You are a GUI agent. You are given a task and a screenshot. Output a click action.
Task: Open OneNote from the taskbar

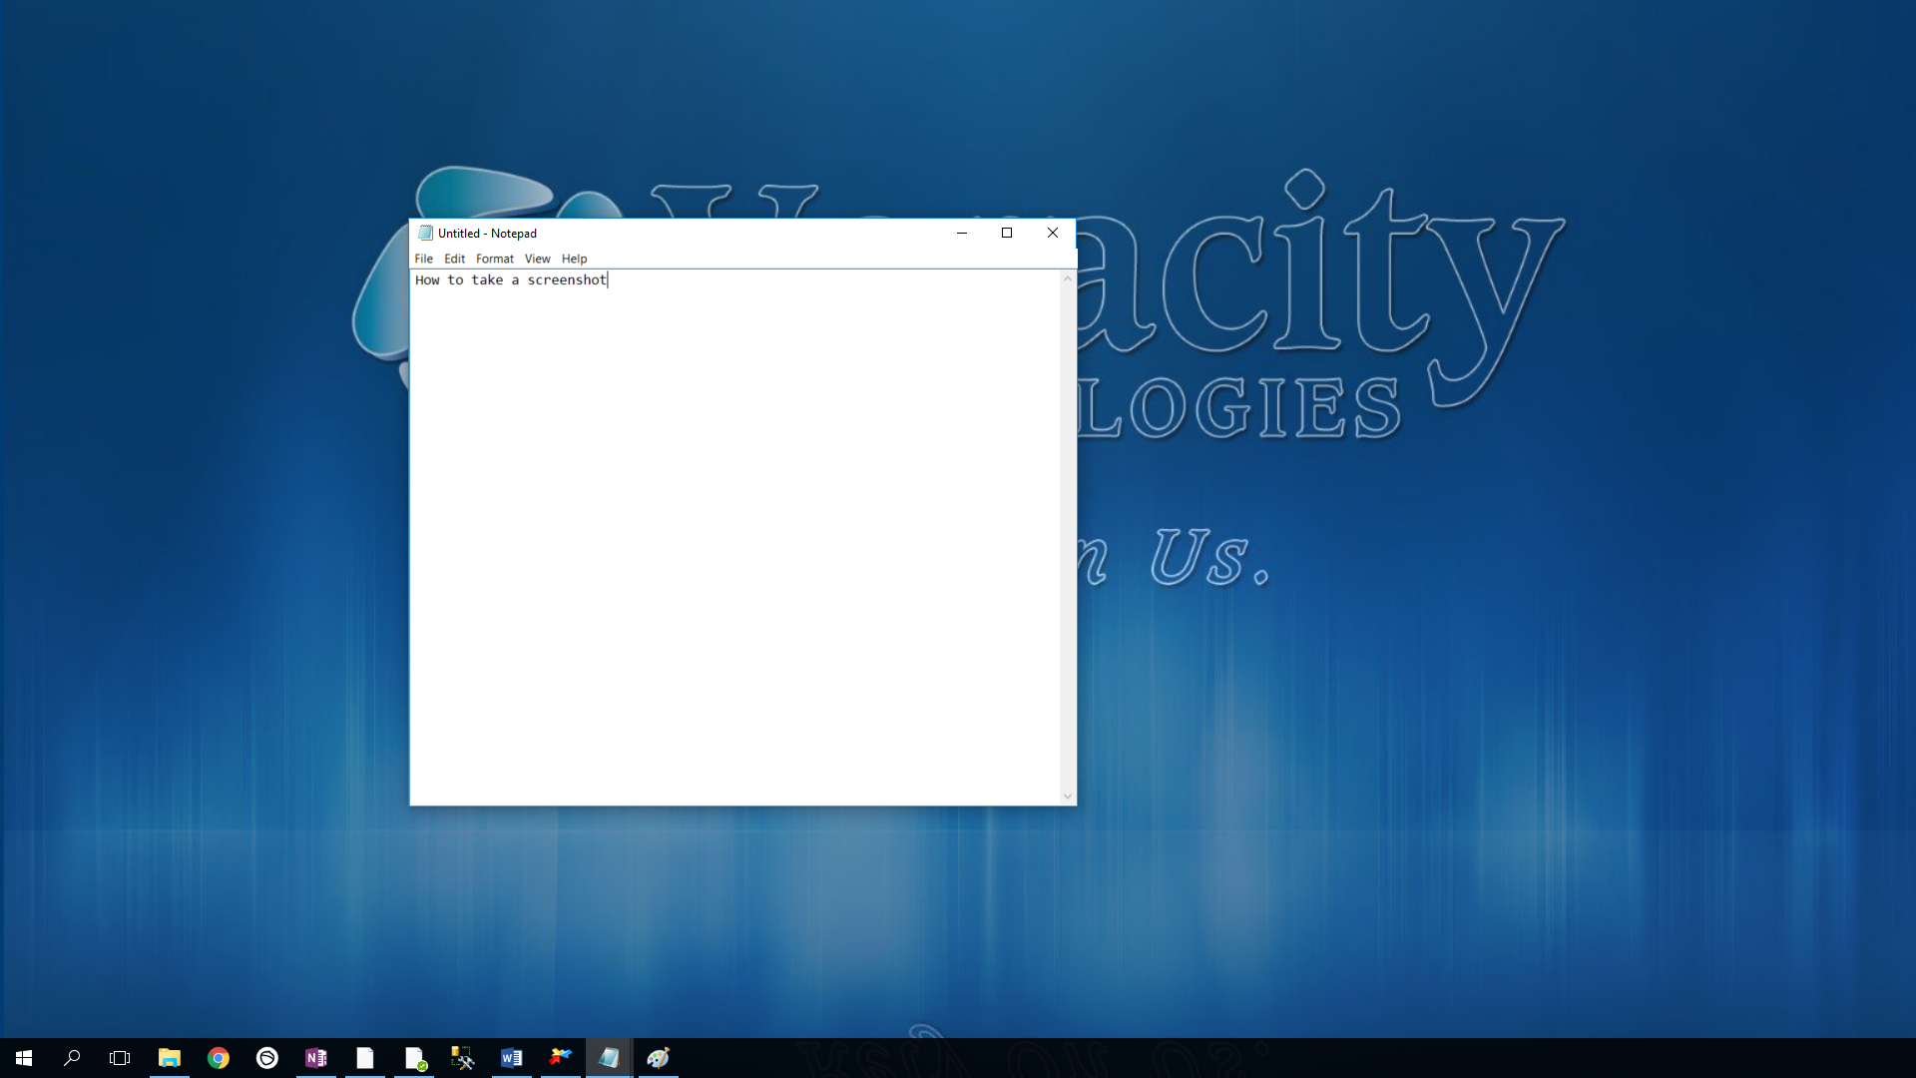315,1058
